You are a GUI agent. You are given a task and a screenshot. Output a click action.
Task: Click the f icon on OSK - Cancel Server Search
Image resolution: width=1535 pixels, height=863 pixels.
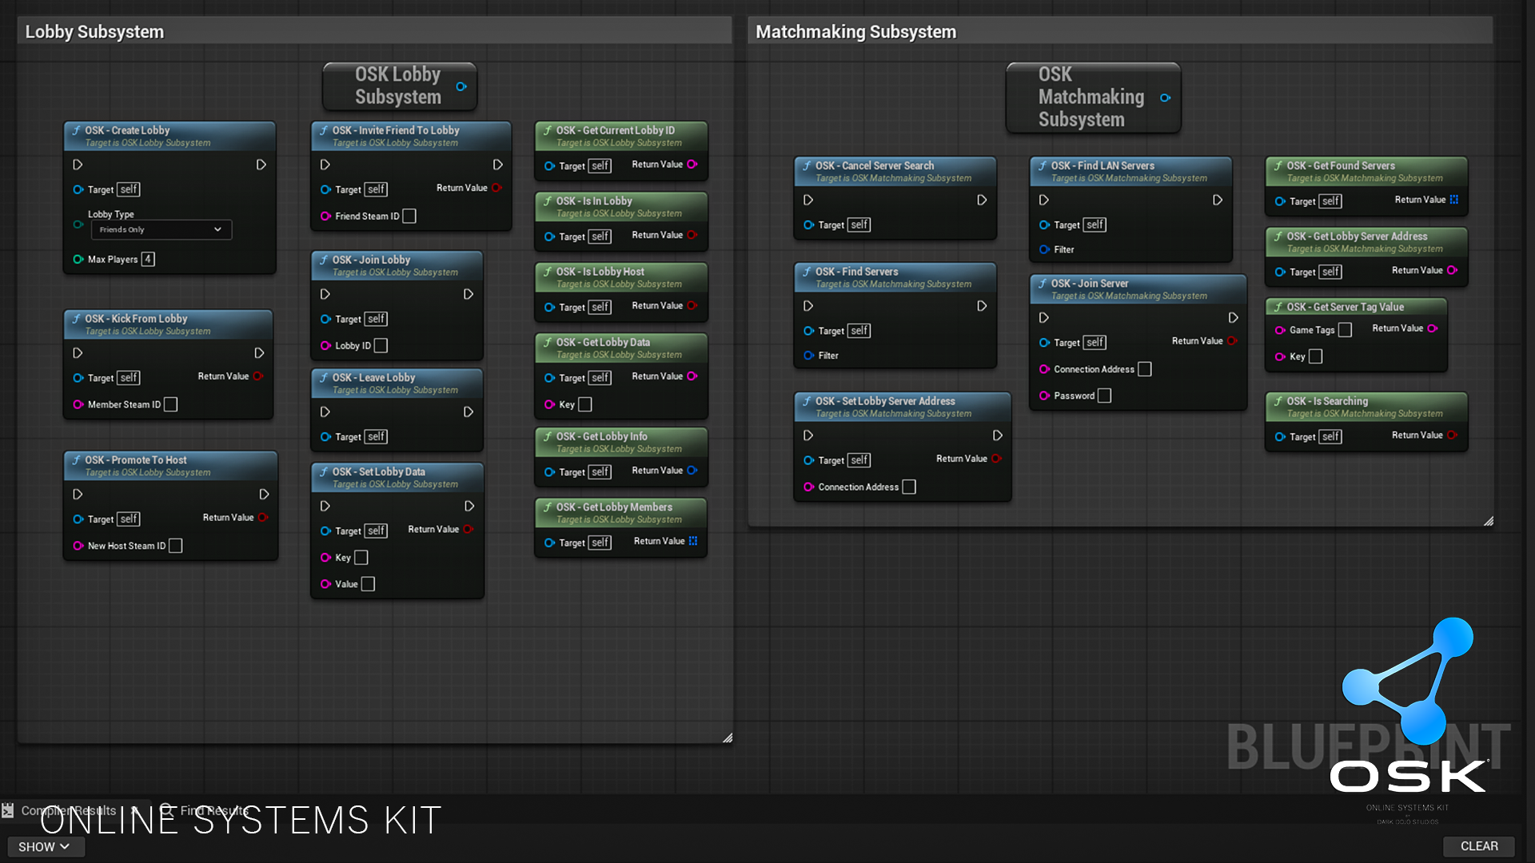pyautogui.click(x=807, y=165)
